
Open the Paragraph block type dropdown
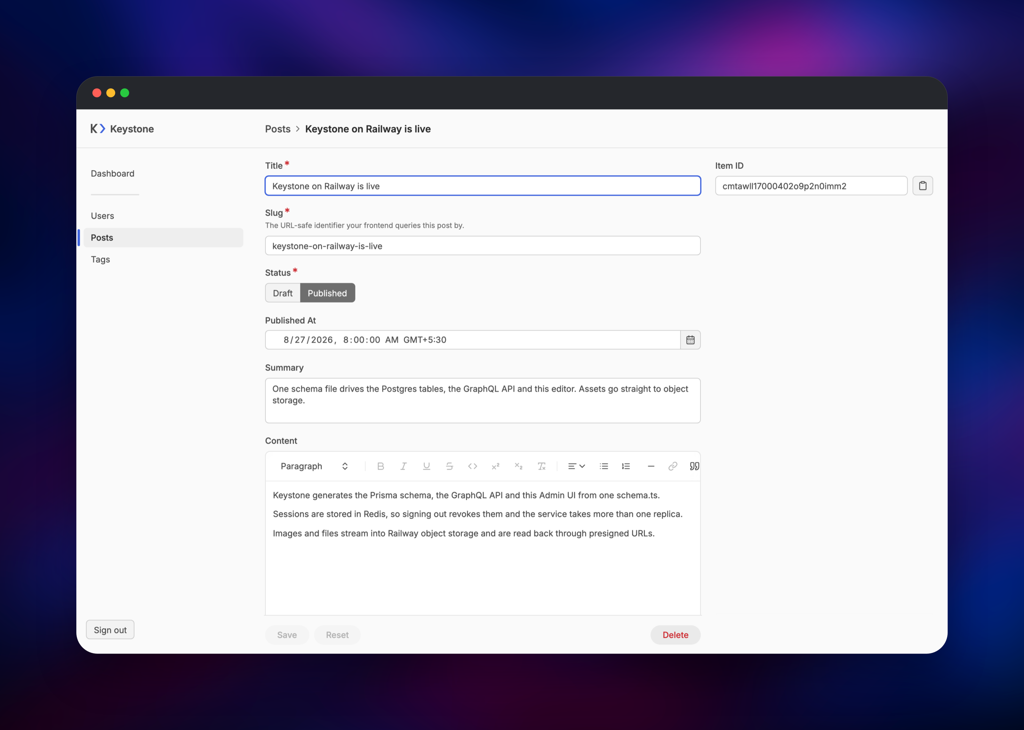click(314, 466)
